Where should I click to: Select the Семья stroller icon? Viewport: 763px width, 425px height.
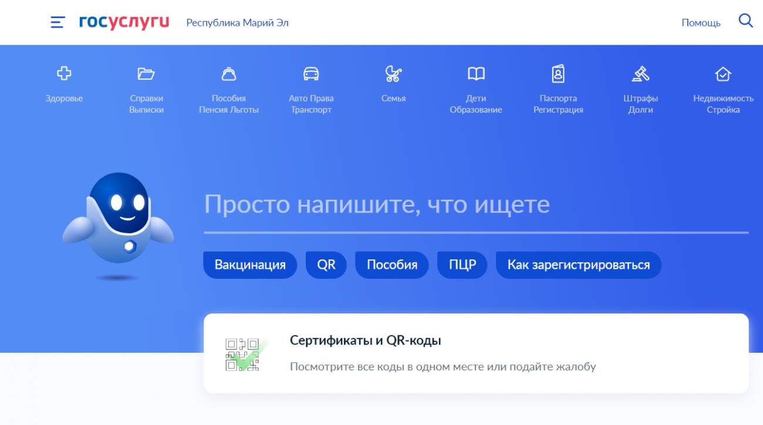tap(393, 74)
